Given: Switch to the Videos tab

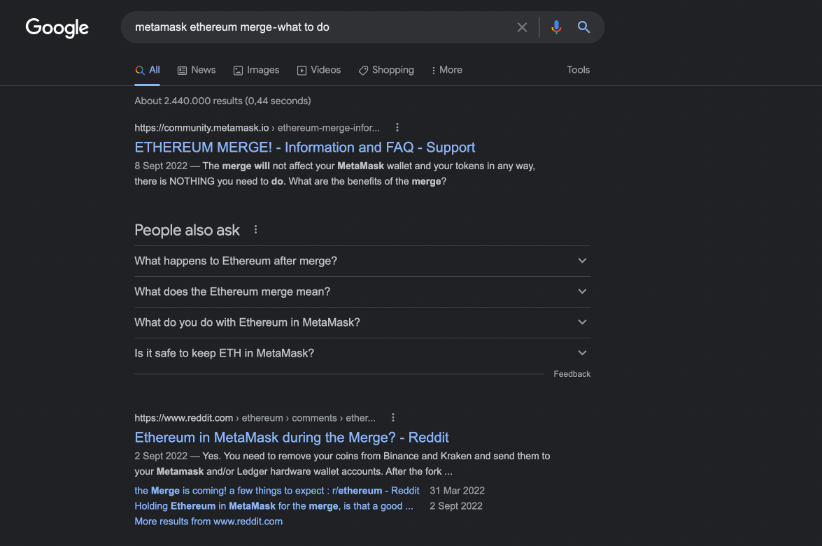Looking at the screenshot, I should pos(319,70).
